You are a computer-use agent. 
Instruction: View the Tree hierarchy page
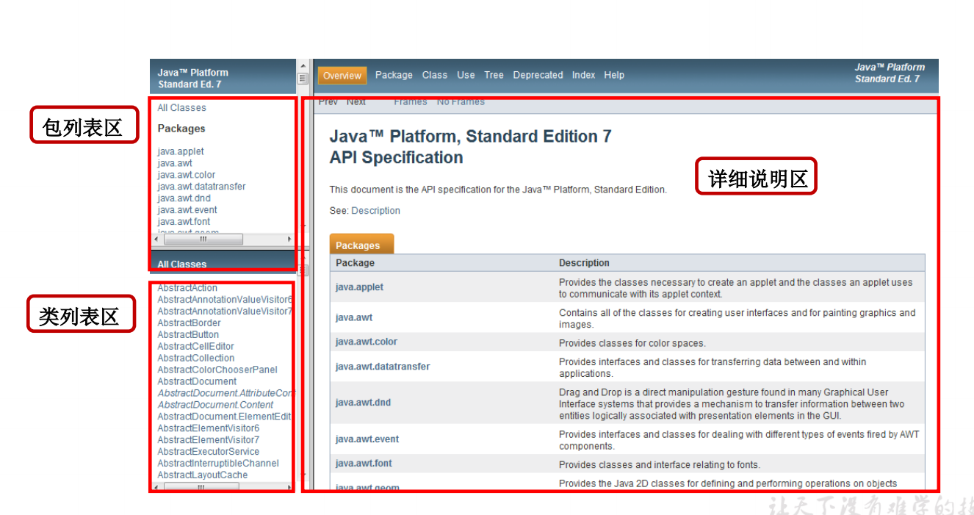494,75
